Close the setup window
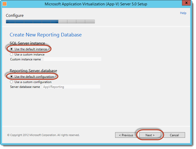Image resolution: width=196 pixels, height=149 pixels. (x=186, y=3)
